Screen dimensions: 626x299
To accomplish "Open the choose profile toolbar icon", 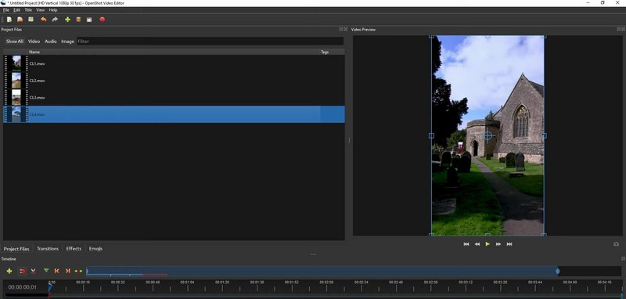I will point(79,19).
